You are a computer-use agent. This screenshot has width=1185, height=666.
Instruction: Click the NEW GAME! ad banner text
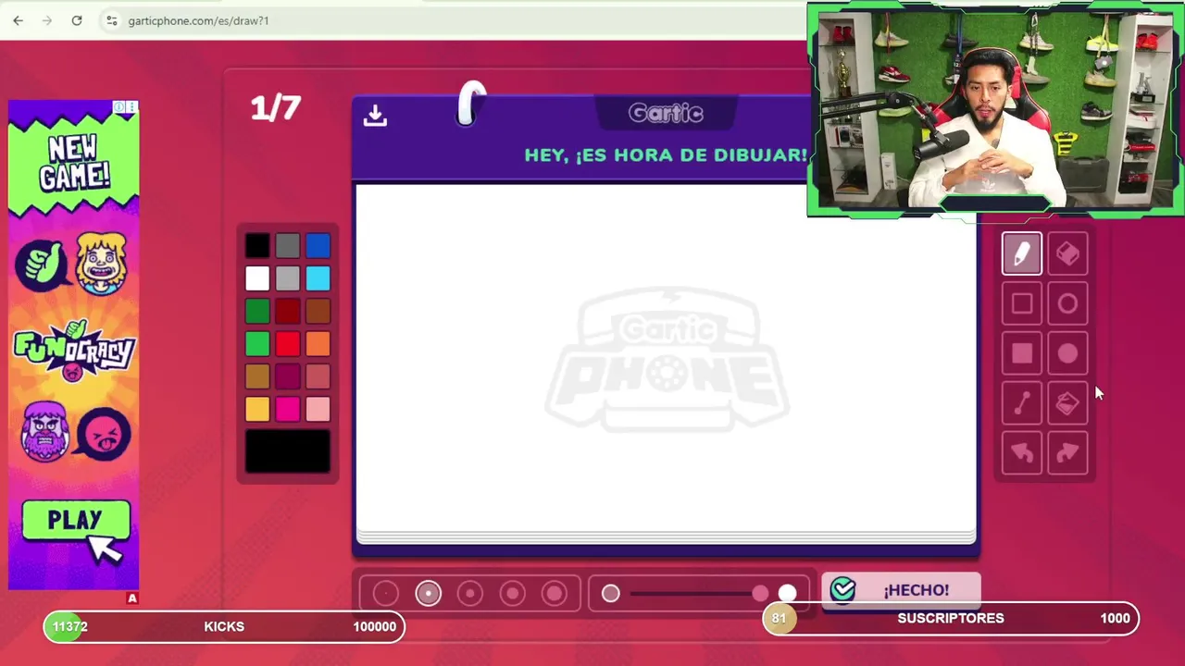pos(74,161)
